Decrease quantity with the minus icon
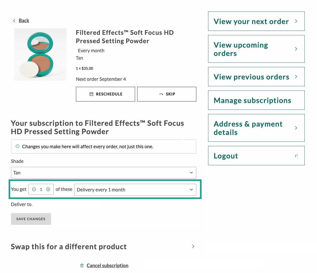317x273 pixels. pos(34,190)
